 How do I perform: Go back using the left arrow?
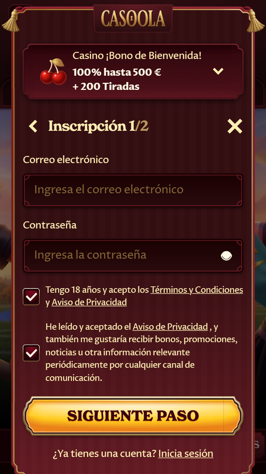33,126
